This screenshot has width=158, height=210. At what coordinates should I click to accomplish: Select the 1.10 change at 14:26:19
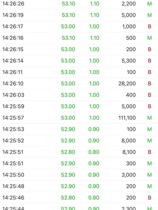pyautogui.click(x=94, y=15)
